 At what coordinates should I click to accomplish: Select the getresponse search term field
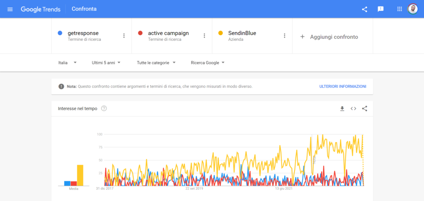click(92, 36)
